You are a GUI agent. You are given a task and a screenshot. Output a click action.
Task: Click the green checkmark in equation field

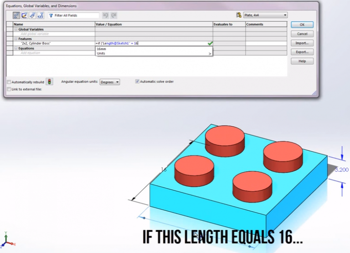pos(210,43)
